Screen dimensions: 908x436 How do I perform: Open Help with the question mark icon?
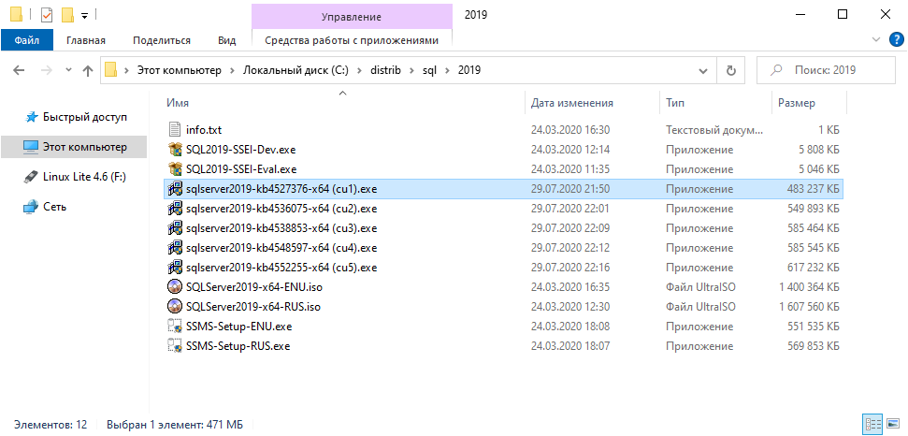[x=895, y=39]
